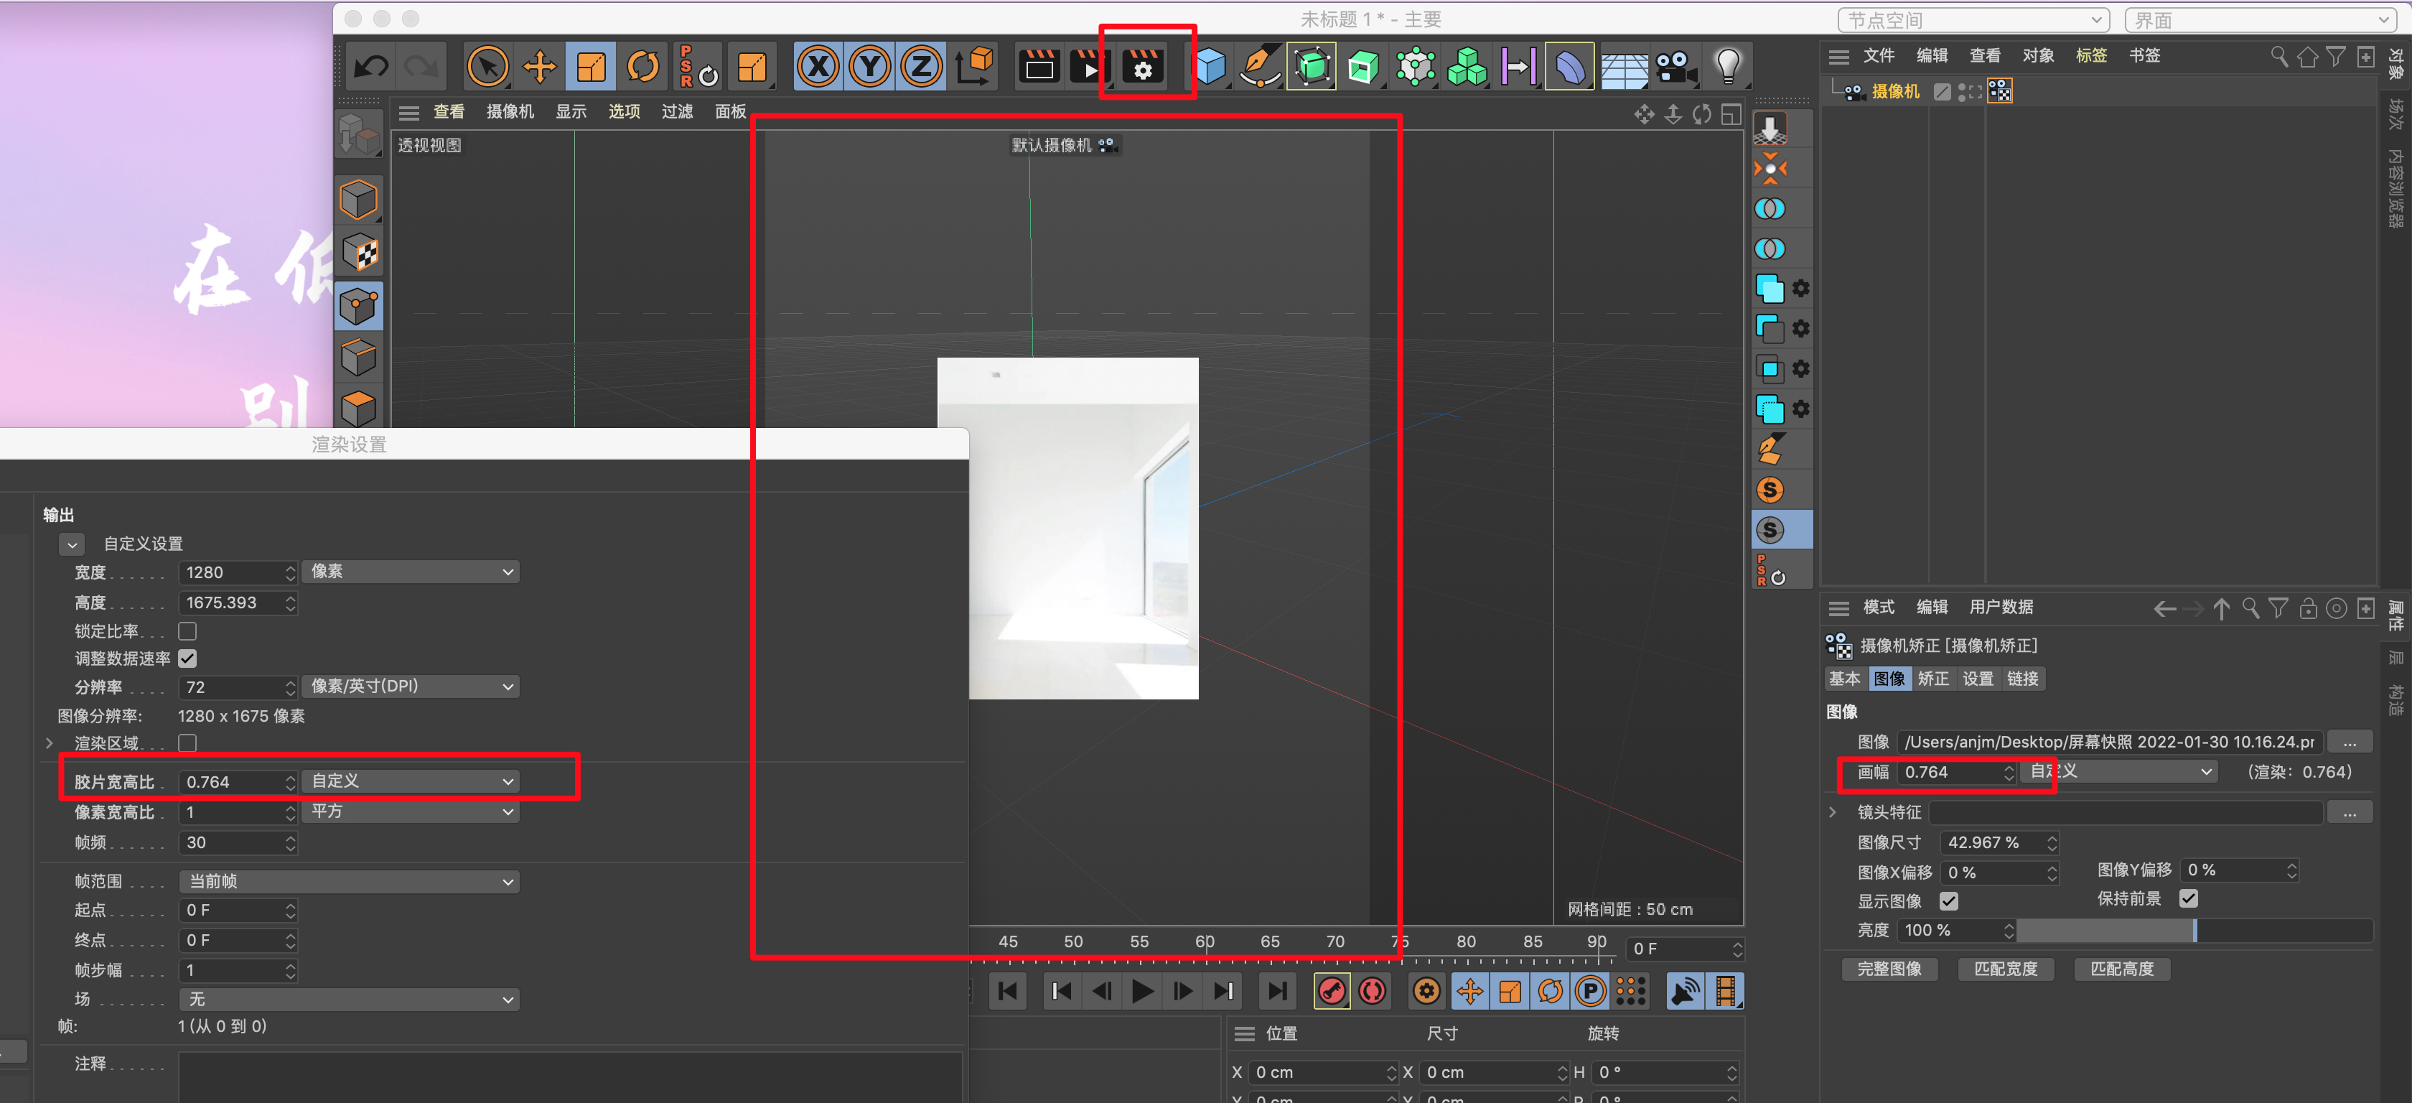2412x1103 pixels.
Task: Collapse the custom settings expander
Action: point(72,544)
